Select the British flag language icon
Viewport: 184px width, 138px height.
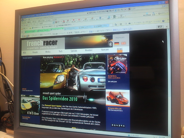[x=123, y=43]
